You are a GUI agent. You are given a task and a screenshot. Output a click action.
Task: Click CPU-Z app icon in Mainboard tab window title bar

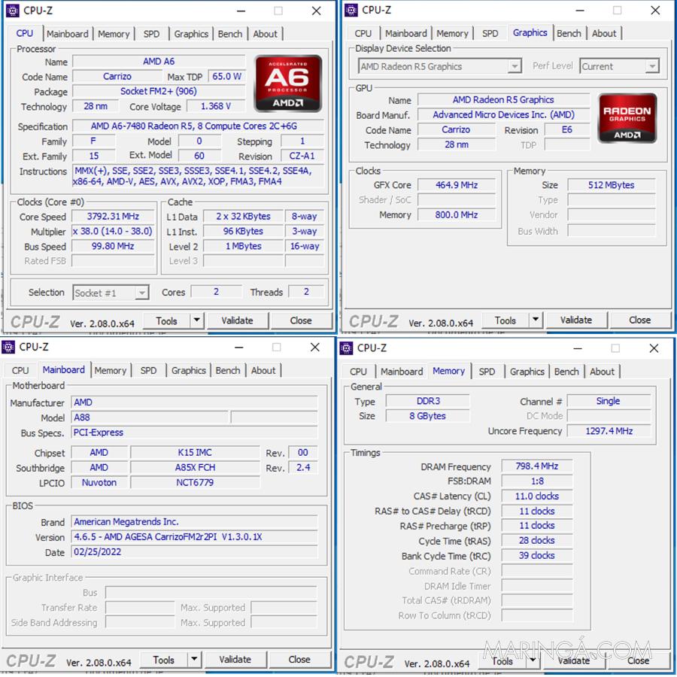click(8, 347)
